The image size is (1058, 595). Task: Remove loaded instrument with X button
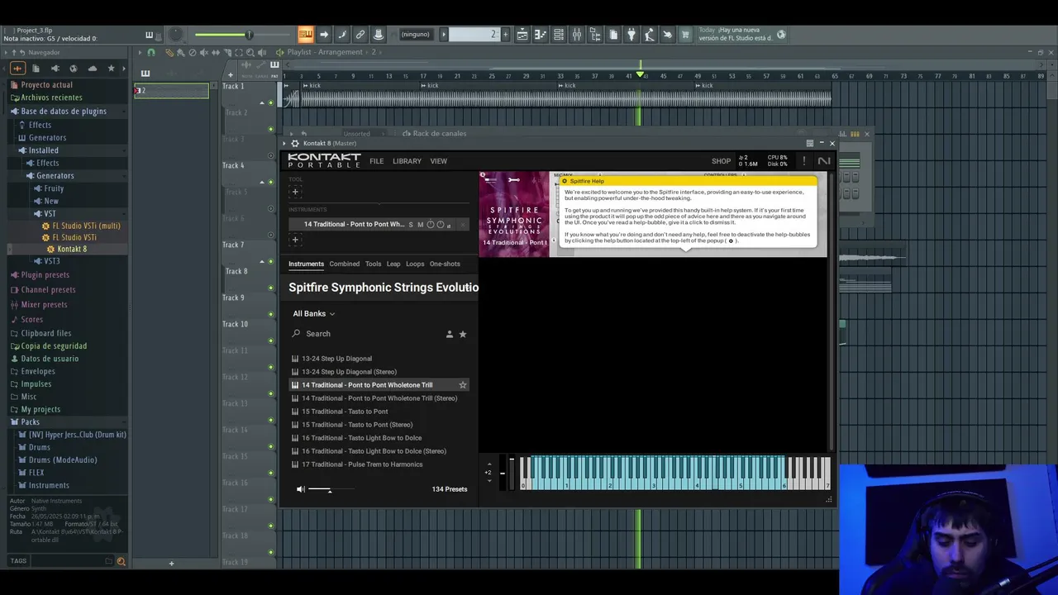click(463, 224)
